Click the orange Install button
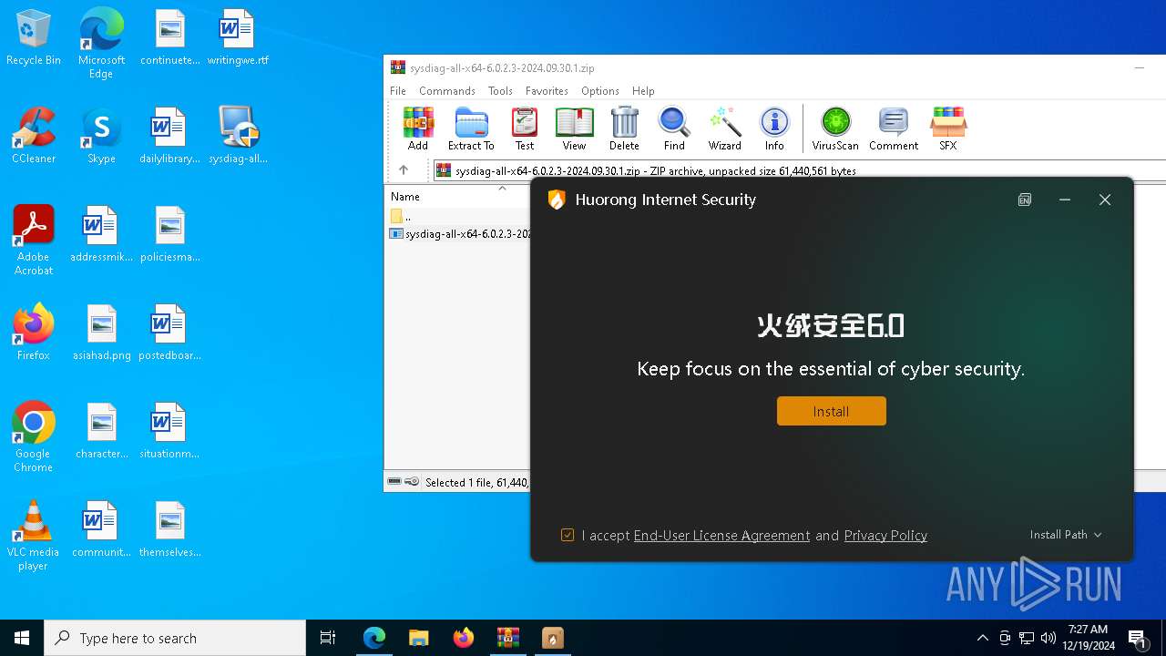 (831, 411)
